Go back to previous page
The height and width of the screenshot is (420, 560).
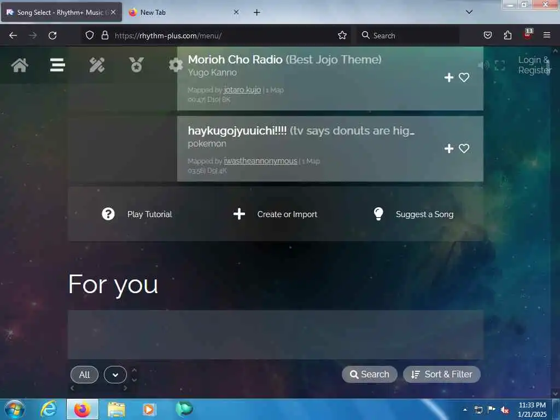13,36
